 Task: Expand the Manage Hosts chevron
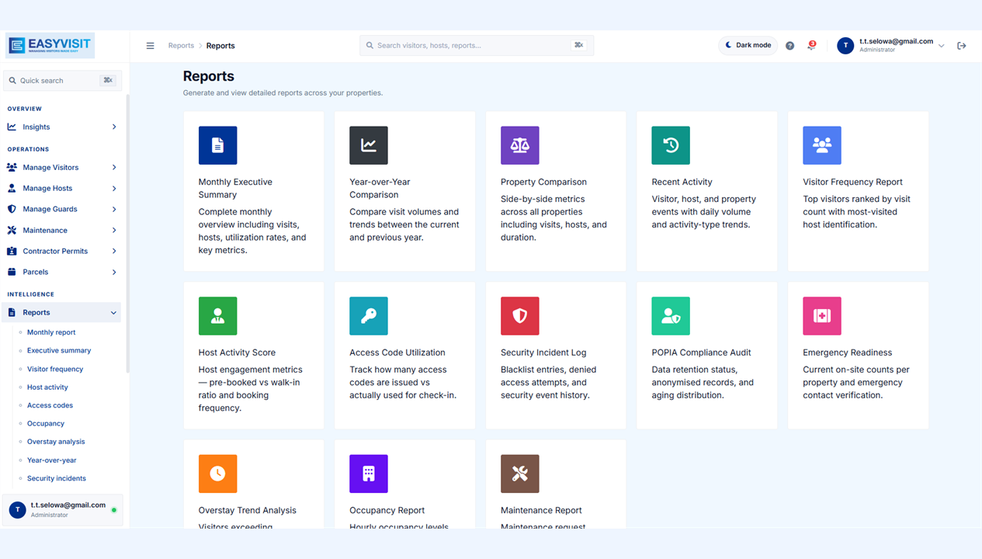[114, 189]
